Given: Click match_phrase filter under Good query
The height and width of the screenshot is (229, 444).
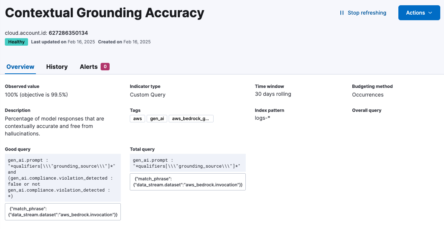Looking at the screenshot, I should tap(63, 212).
